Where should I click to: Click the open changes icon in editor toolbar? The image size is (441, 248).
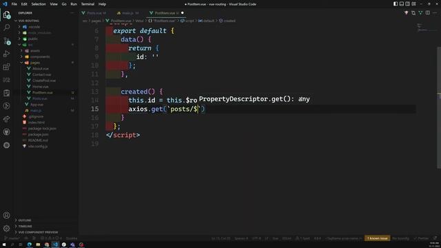pos(413,13)
